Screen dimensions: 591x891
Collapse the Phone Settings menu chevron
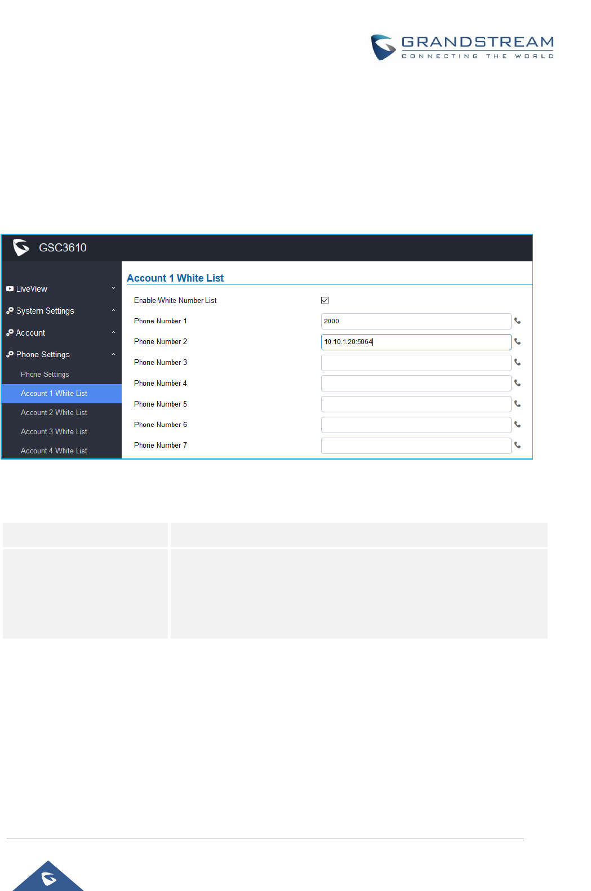pos(113,354)
